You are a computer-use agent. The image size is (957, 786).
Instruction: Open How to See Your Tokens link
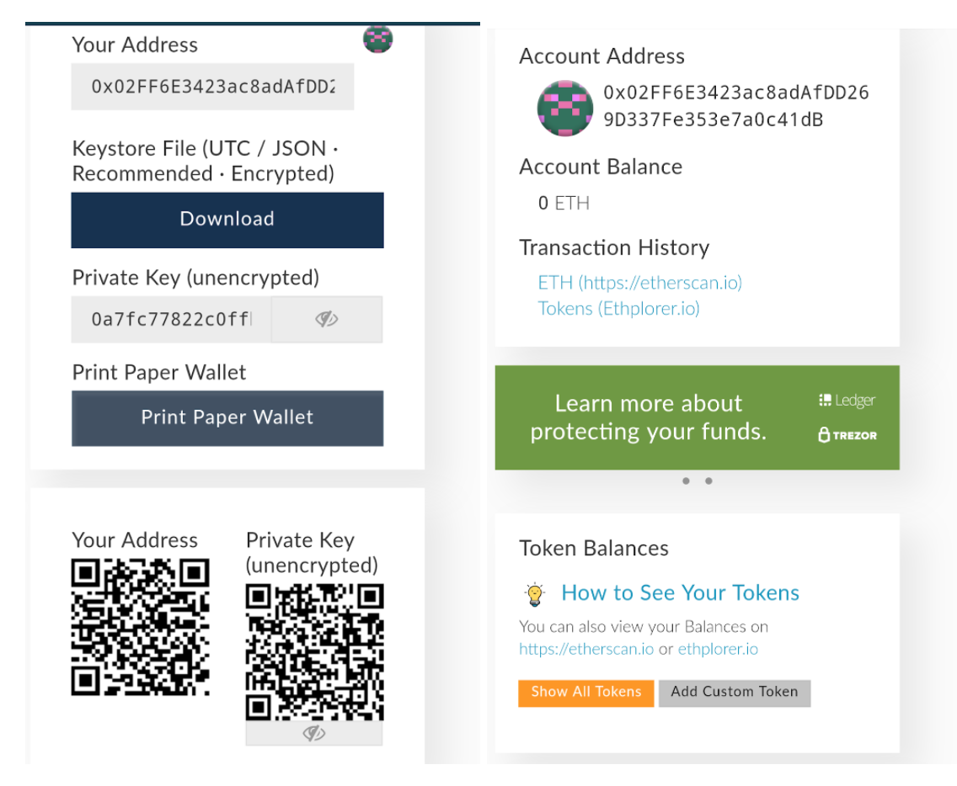[x=680, y=592]
